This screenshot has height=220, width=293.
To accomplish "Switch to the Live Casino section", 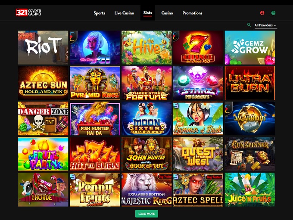I will point(124,13).
